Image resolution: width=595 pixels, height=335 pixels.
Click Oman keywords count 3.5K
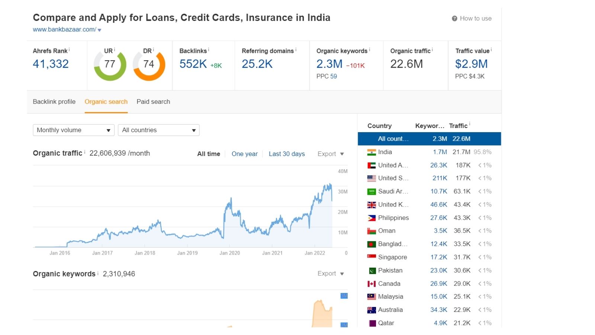(x=441, y=231)
